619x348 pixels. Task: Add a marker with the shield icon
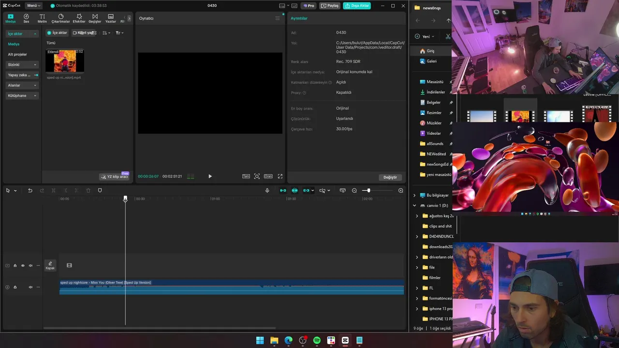click(x=100, y=190)
